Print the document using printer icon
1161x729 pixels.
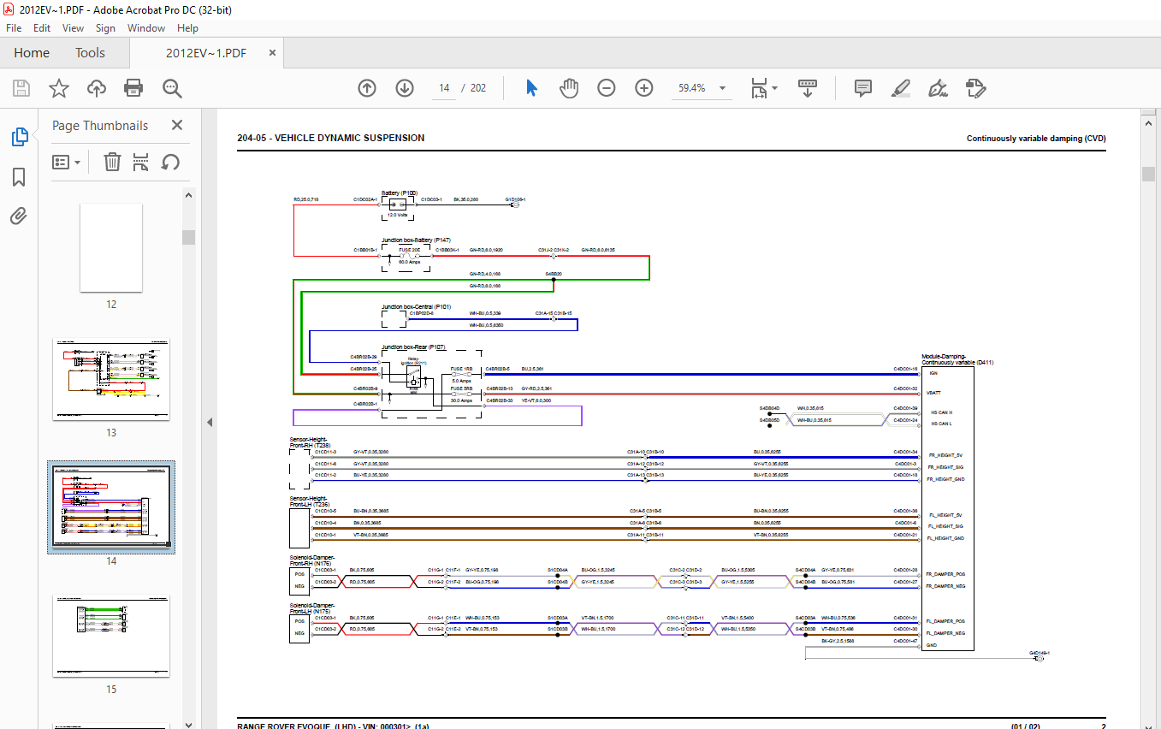pos(133,88)
